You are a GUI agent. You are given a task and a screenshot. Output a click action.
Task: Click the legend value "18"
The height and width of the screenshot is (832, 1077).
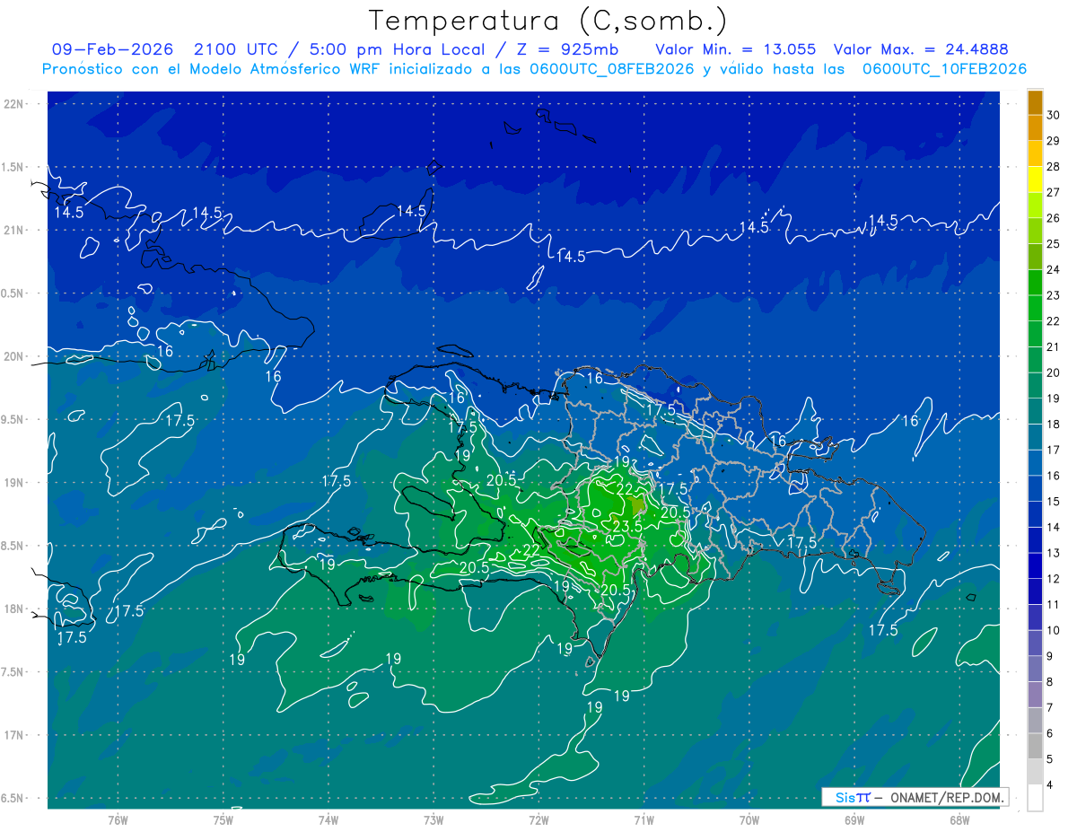point(1054,425)
